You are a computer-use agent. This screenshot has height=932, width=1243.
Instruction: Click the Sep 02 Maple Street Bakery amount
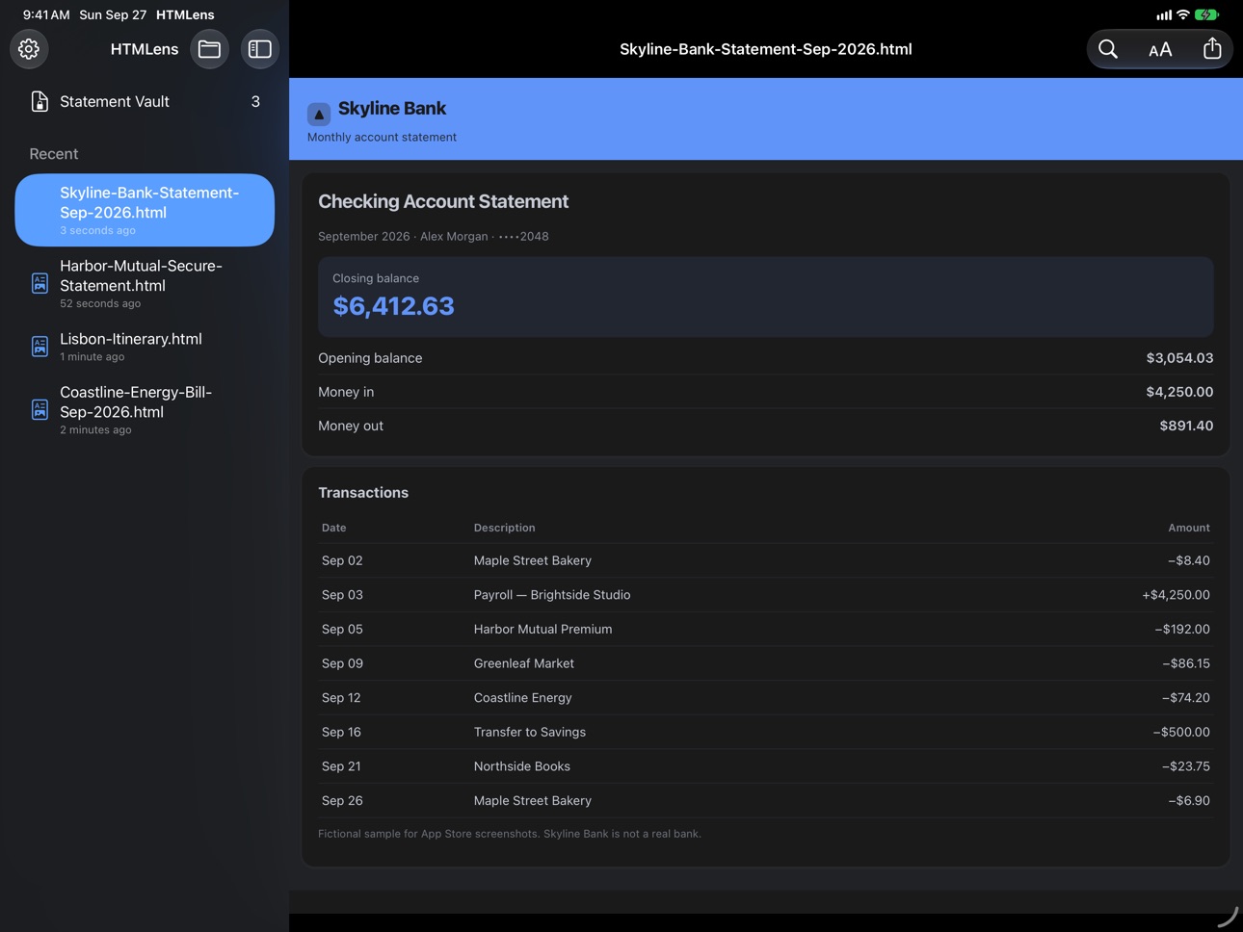1189,560
